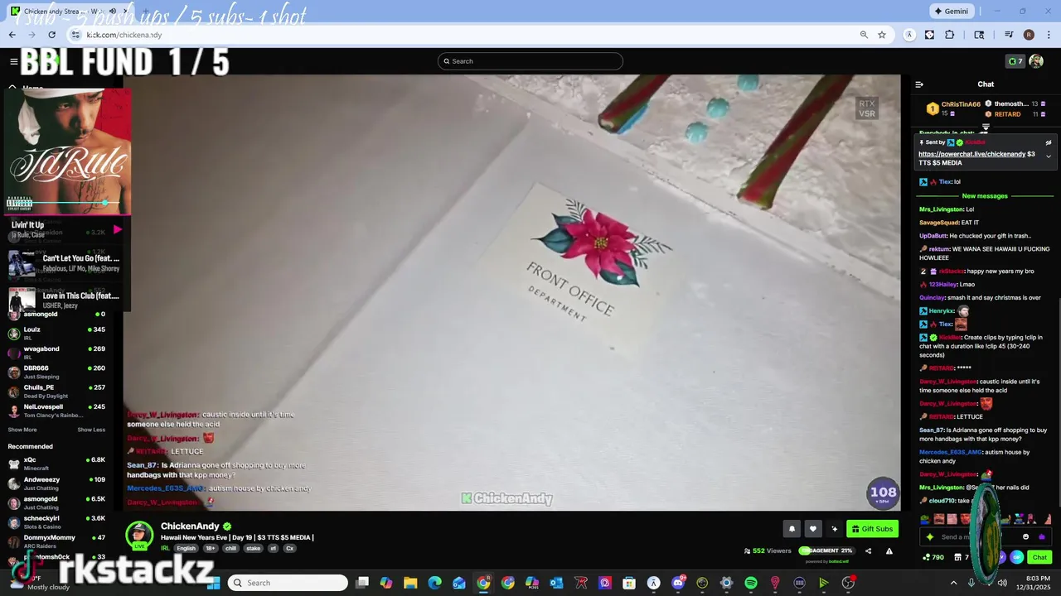Click the Gemini button
The image size is (1061, 596).
[x=951, y=12]
